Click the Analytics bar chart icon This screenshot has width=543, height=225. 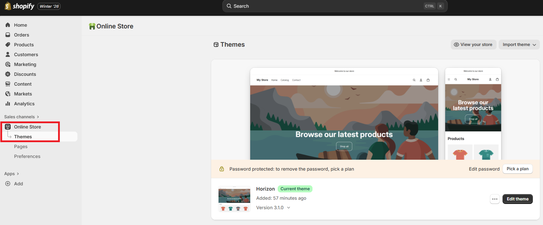coord(8,104)
